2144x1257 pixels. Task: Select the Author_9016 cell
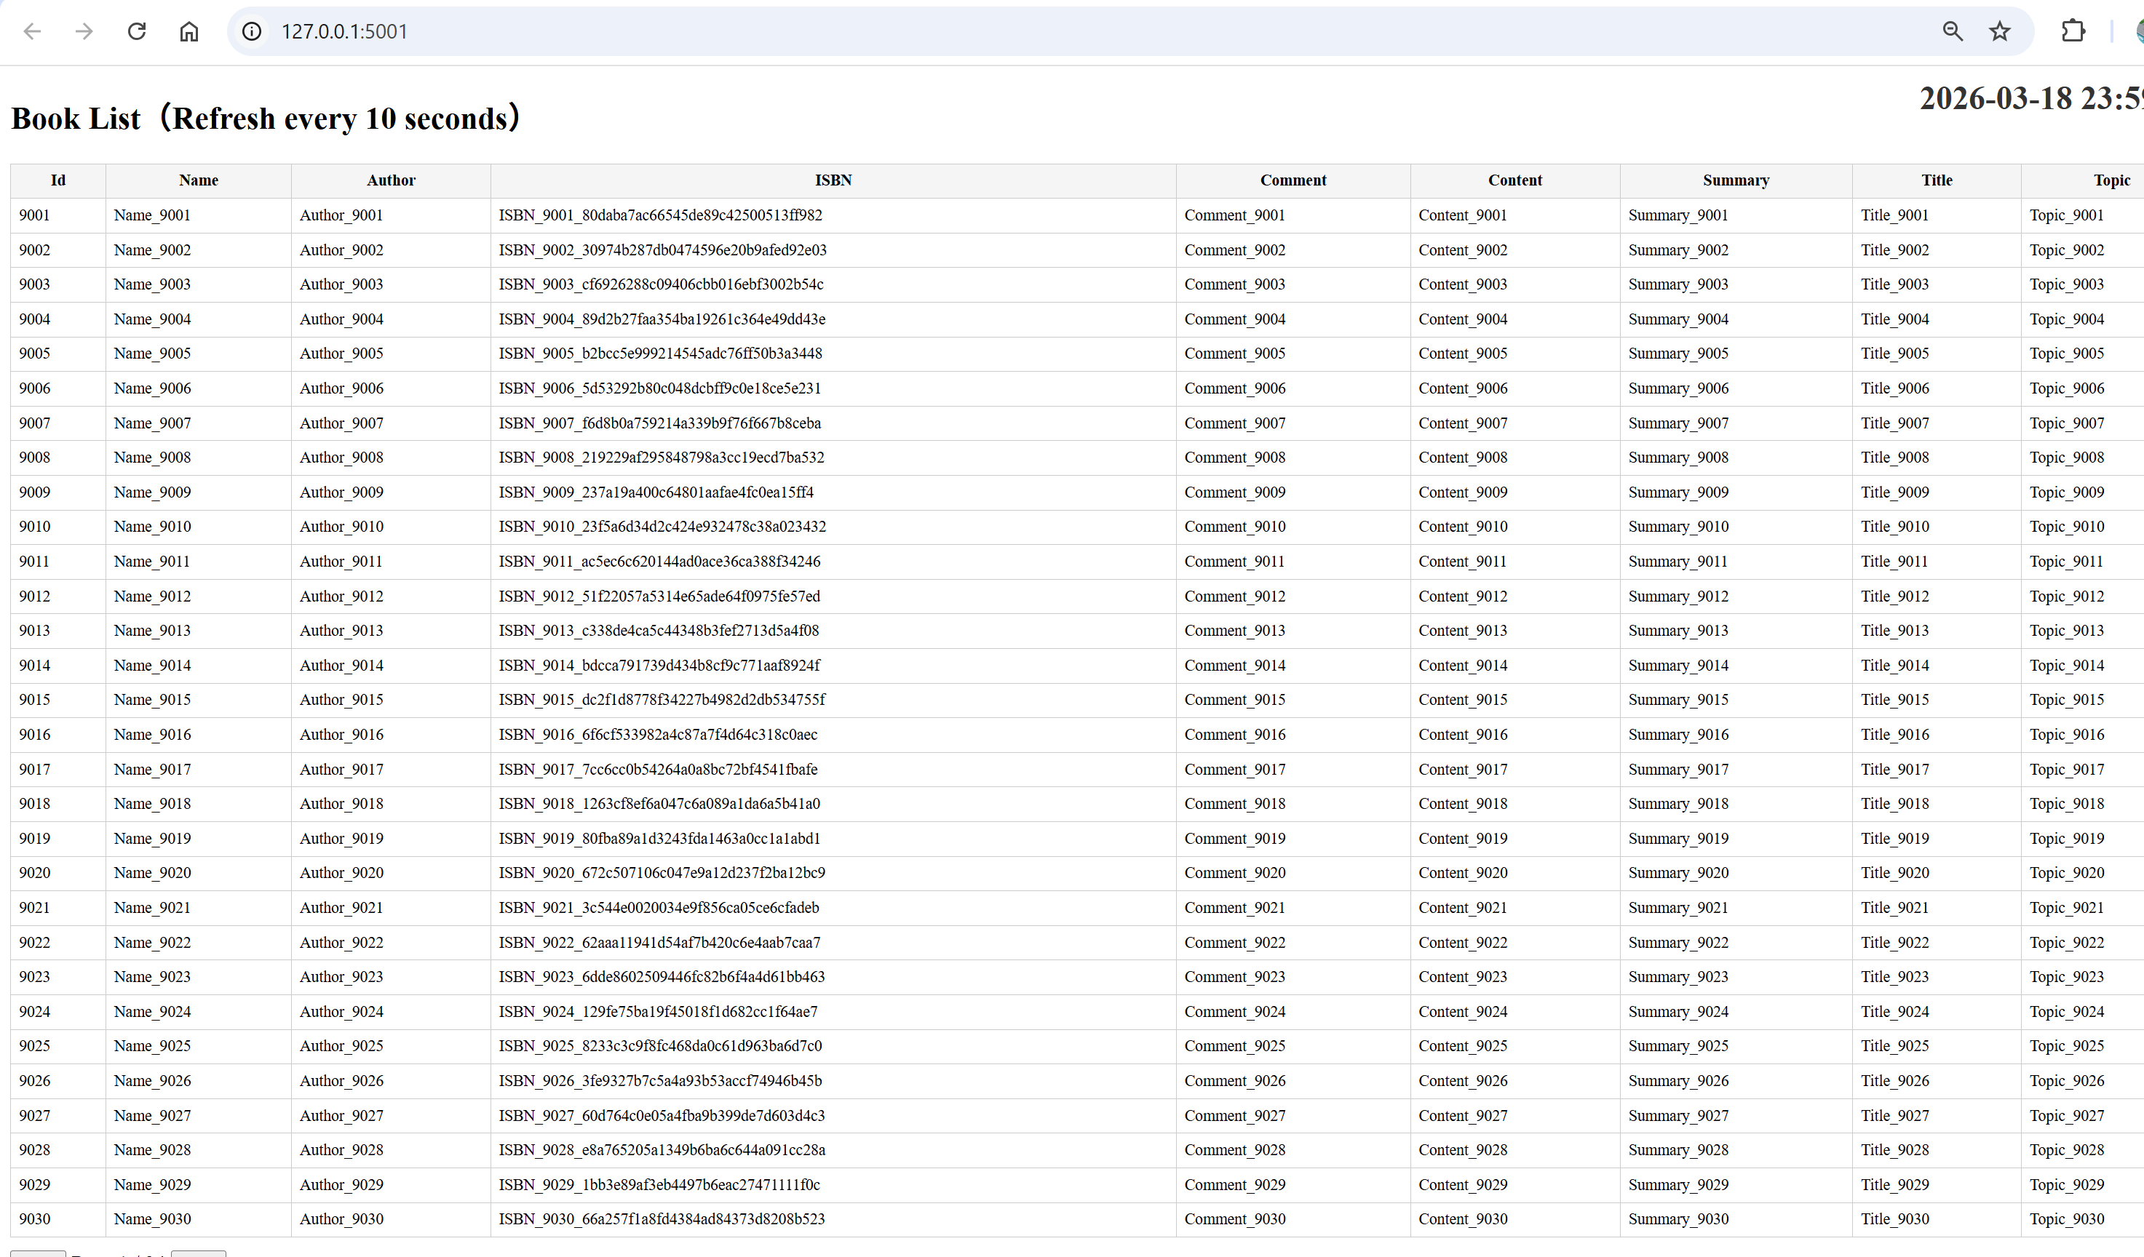(341, 734)
